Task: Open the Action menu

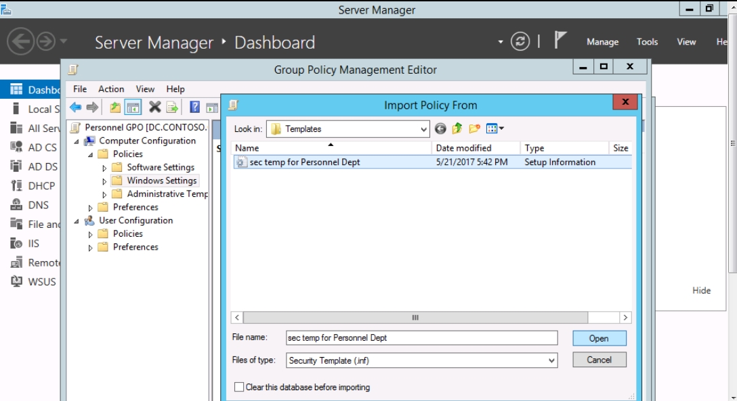Action: (111, 89)
